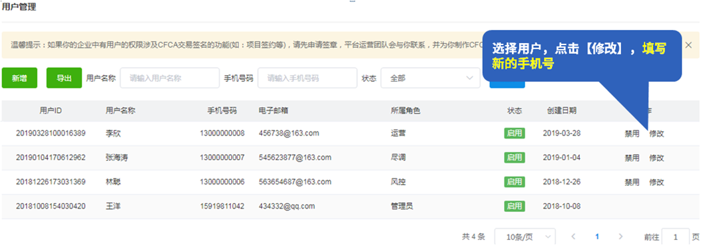Click 修改 for user 林聪
Viewport: 703px width, 245px height.
pyautogui.click(x=657, y=183)
